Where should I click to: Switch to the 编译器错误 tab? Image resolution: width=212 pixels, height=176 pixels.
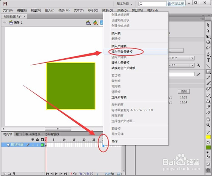coord(33,134)
